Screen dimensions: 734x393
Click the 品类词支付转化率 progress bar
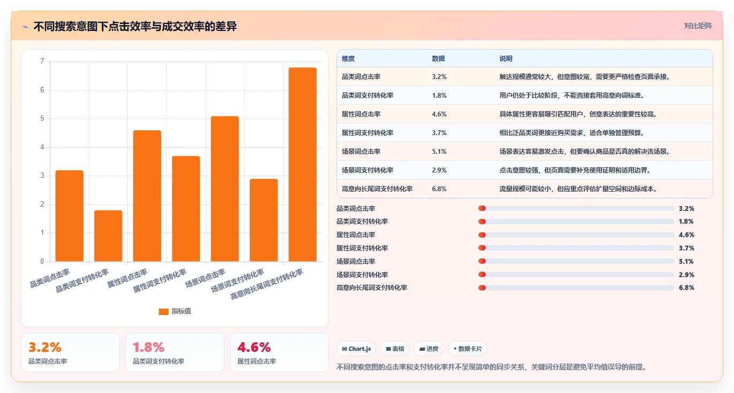pyautogui.click(x=576, y=222)
